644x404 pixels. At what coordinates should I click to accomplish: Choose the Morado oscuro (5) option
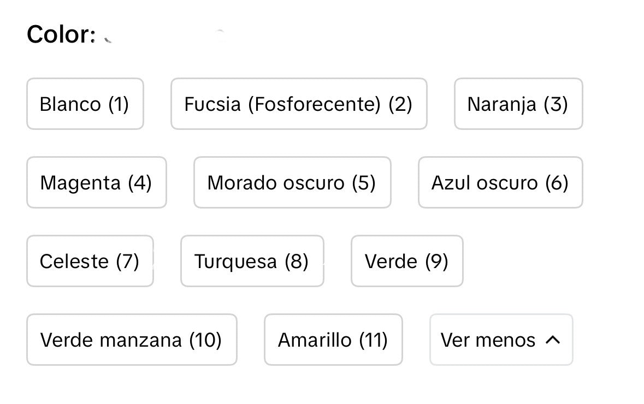tap(292, 182)
